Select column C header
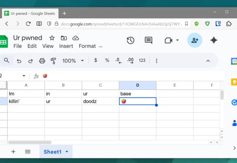Screen dimensions: 237x163 100,85
